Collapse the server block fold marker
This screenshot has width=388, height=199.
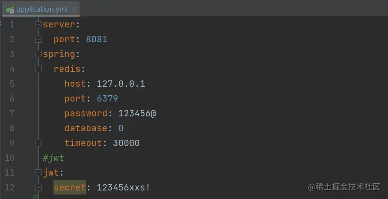tap(38, 25)
